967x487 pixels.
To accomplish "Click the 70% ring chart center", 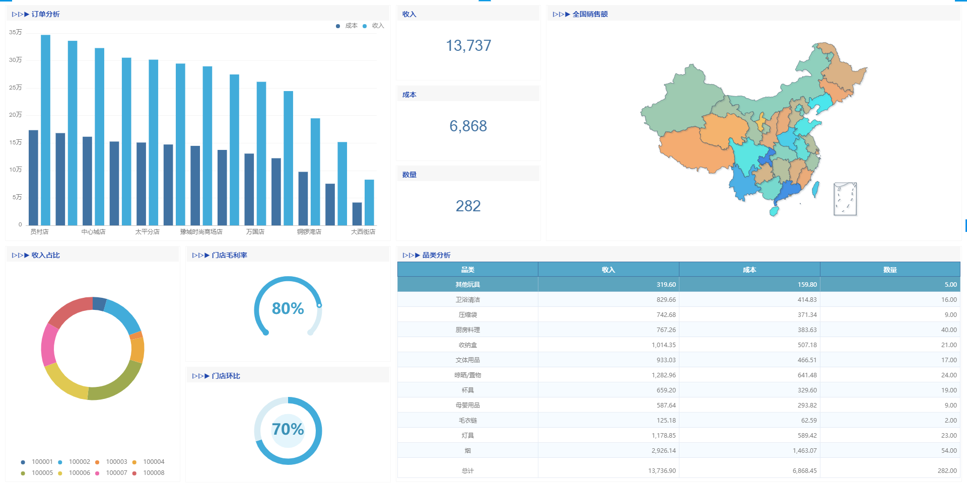I will (288, 430).
